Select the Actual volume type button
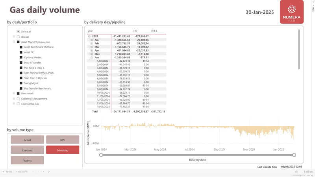 (x=27, y=140)
